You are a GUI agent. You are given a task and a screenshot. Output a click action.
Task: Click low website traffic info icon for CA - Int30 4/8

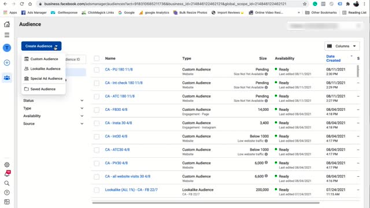point(266,141)
